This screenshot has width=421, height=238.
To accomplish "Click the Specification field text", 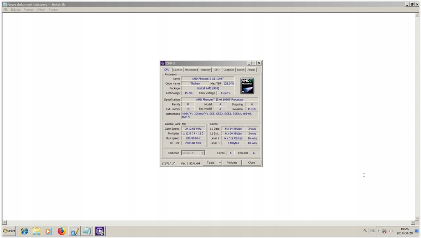I will point(220,99).
